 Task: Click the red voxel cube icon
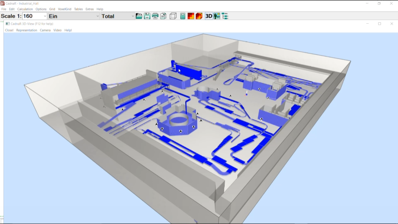(199, 16)
